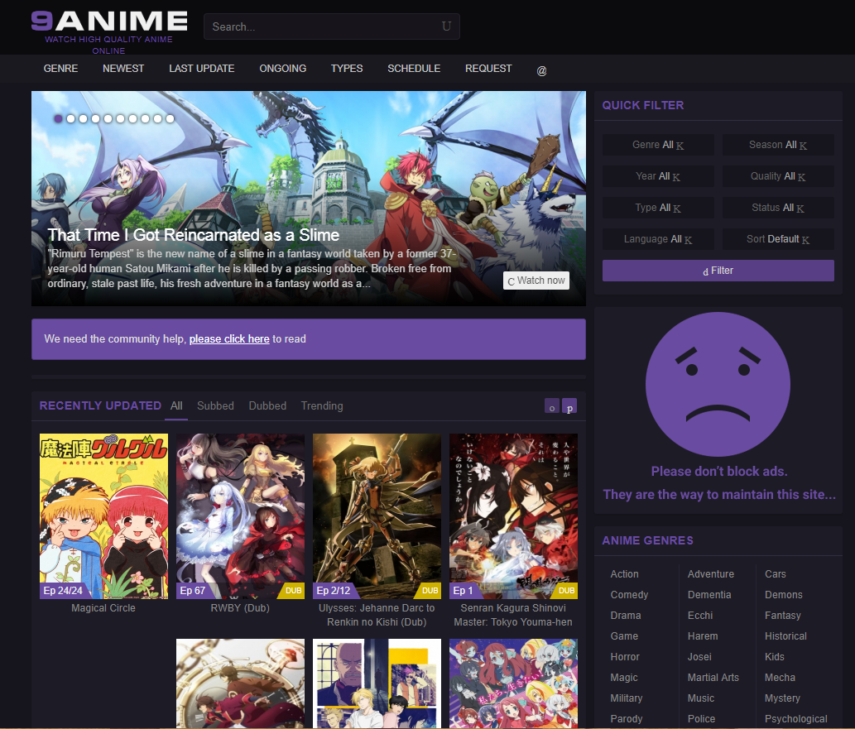This screenshot has width=855, height=729.
Task: Switch Recently Updated to Subbed only
Action: point(215,405)
